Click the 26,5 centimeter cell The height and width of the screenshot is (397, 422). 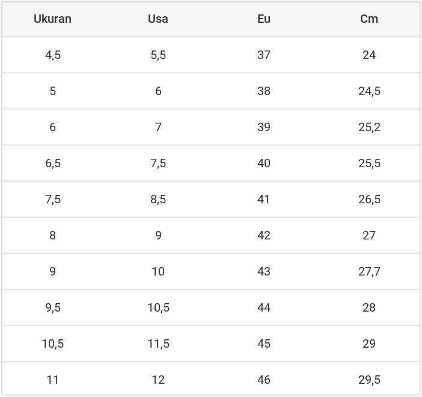coord(369,199)
